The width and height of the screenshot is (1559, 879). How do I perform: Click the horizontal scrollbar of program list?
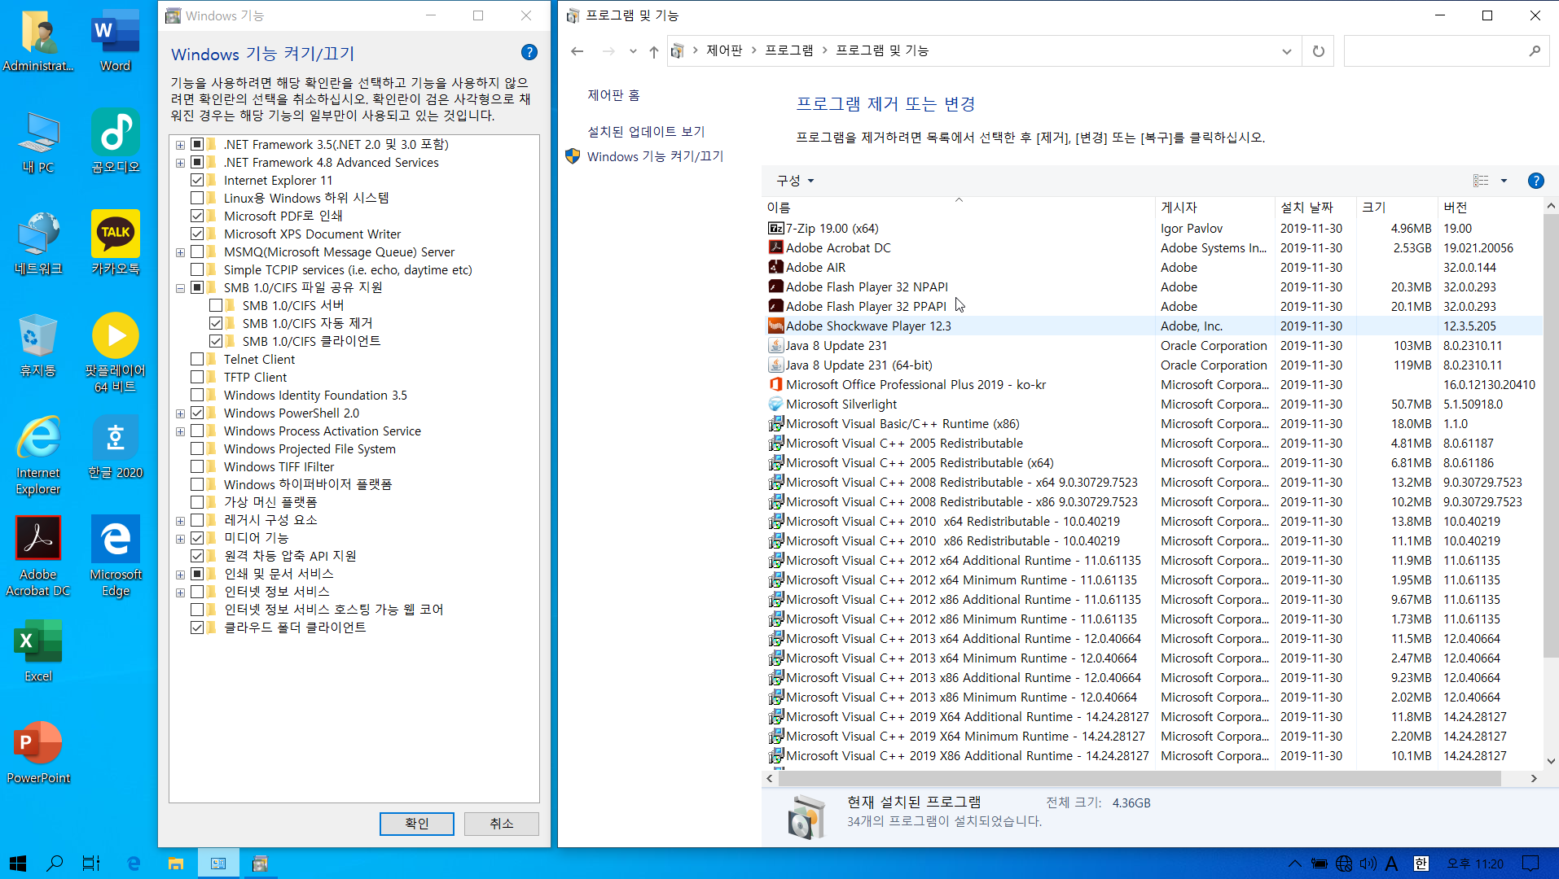pyautogui.click(x=1140, y=779)
